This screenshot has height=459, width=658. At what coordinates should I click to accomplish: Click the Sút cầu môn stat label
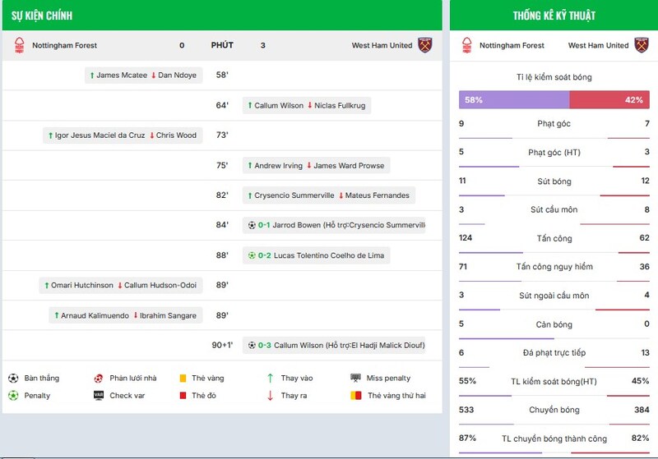(554, 209)
